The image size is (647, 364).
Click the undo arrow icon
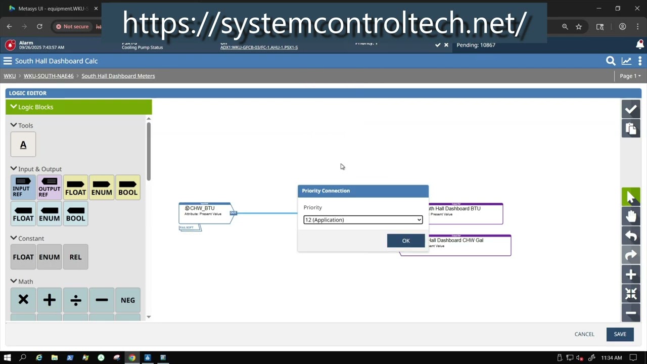click(x=631, y=236)
